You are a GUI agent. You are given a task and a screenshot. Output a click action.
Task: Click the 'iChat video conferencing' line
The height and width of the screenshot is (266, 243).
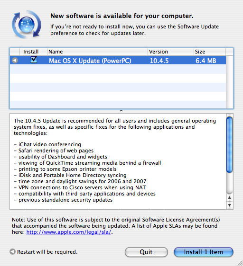coord(47,144)
